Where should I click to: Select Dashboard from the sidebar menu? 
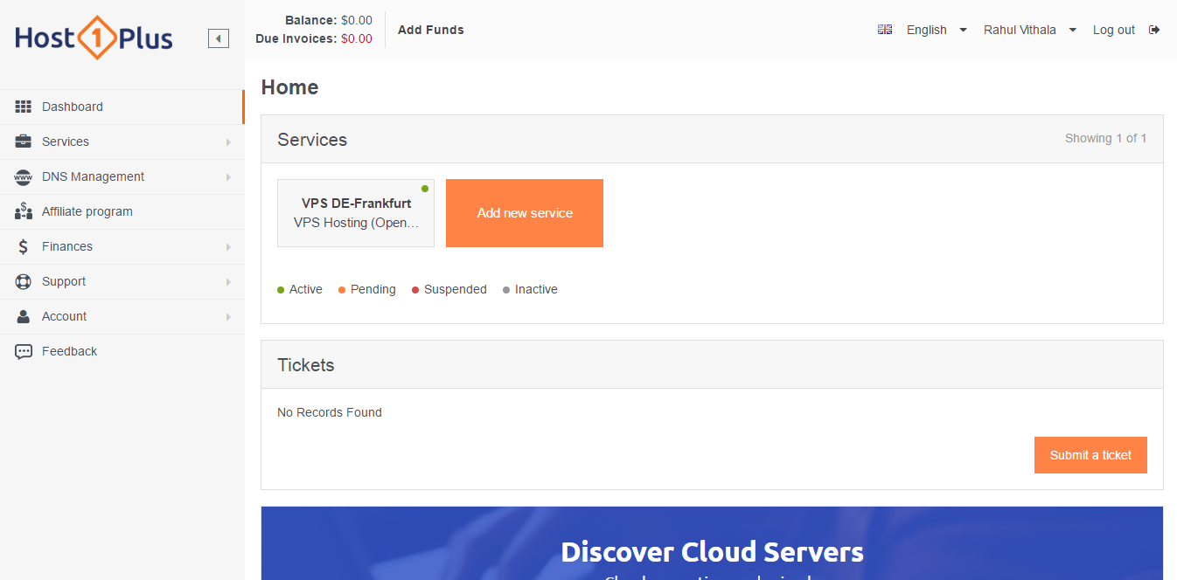72,106
